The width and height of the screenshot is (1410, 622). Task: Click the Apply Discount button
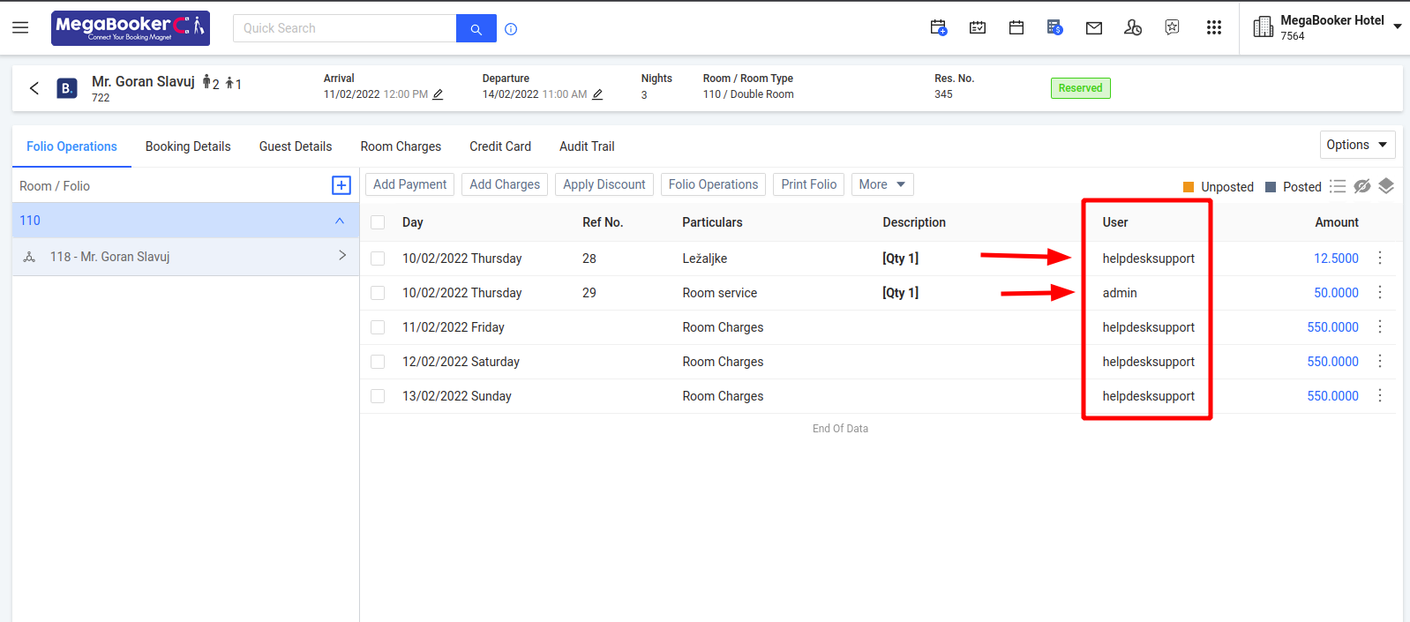pos(604,184)
